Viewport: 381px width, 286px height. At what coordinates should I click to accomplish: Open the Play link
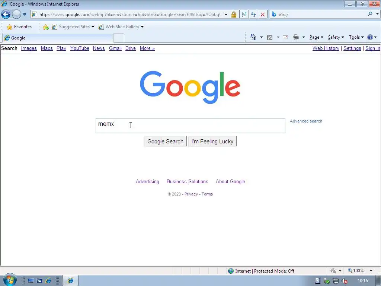pos(61,48)
